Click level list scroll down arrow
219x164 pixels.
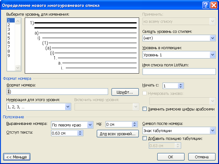18,68
